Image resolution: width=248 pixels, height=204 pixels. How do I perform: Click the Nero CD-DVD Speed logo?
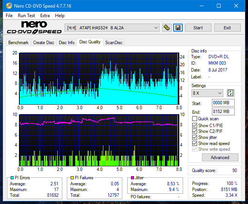(34, 27)
